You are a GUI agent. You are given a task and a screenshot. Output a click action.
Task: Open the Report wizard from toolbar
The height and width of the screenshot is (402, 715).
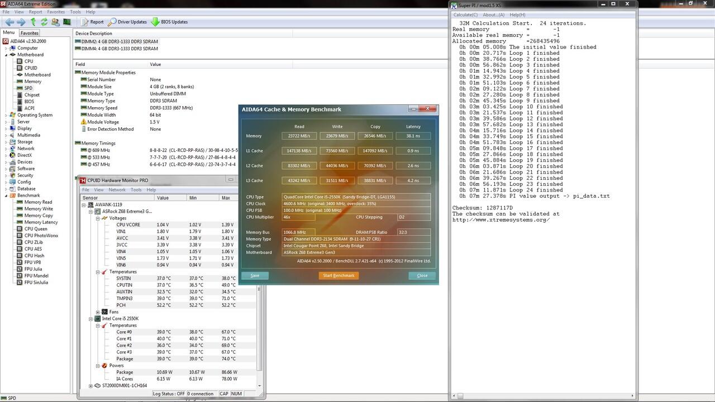coord(92,22)
